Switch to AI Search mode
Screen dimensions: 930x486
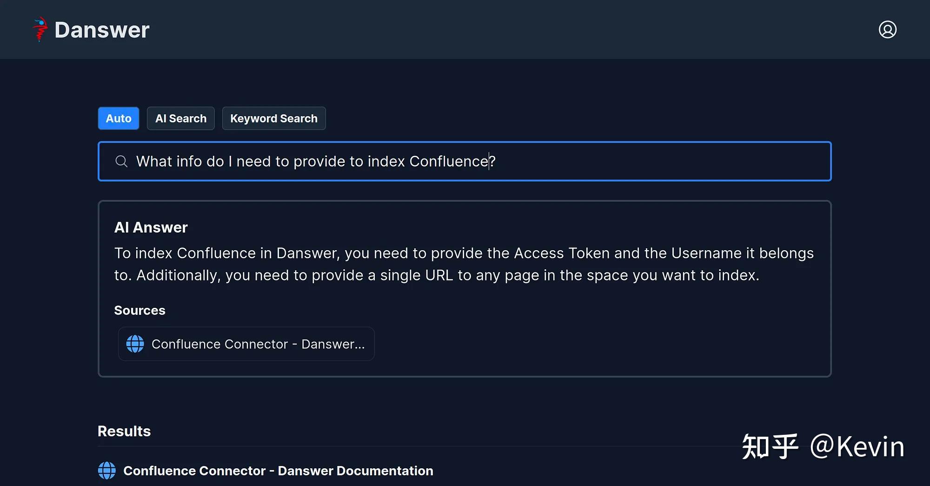click(181, 119)
